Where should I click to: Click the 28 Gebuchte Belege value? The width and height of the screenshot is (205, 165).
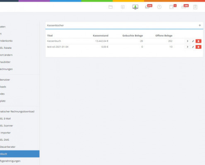click(x=141, y=41)
